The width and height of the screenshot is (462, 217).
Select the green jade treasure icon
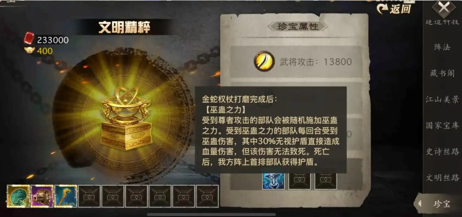(x=18, y=196)
